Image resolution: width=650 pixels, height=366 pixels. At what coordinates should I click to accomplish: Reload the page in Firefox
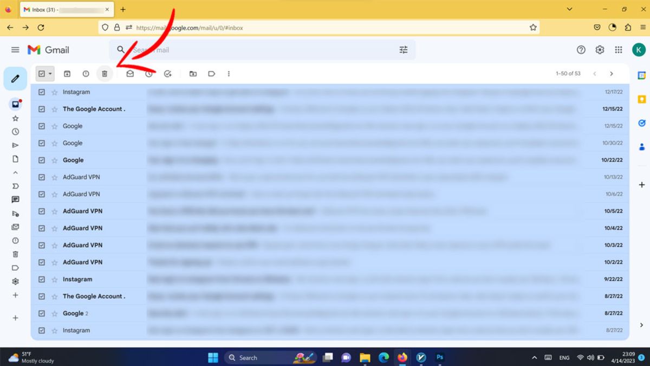[41, 27]
